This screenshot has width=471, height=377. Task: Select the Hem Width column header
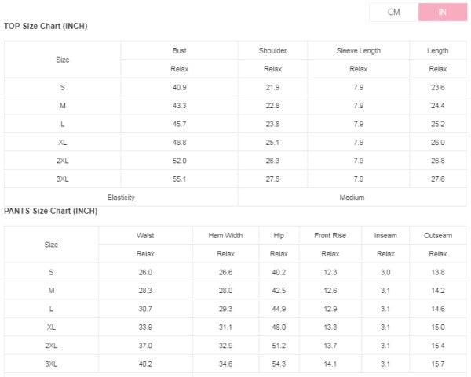tap(225, 235)
